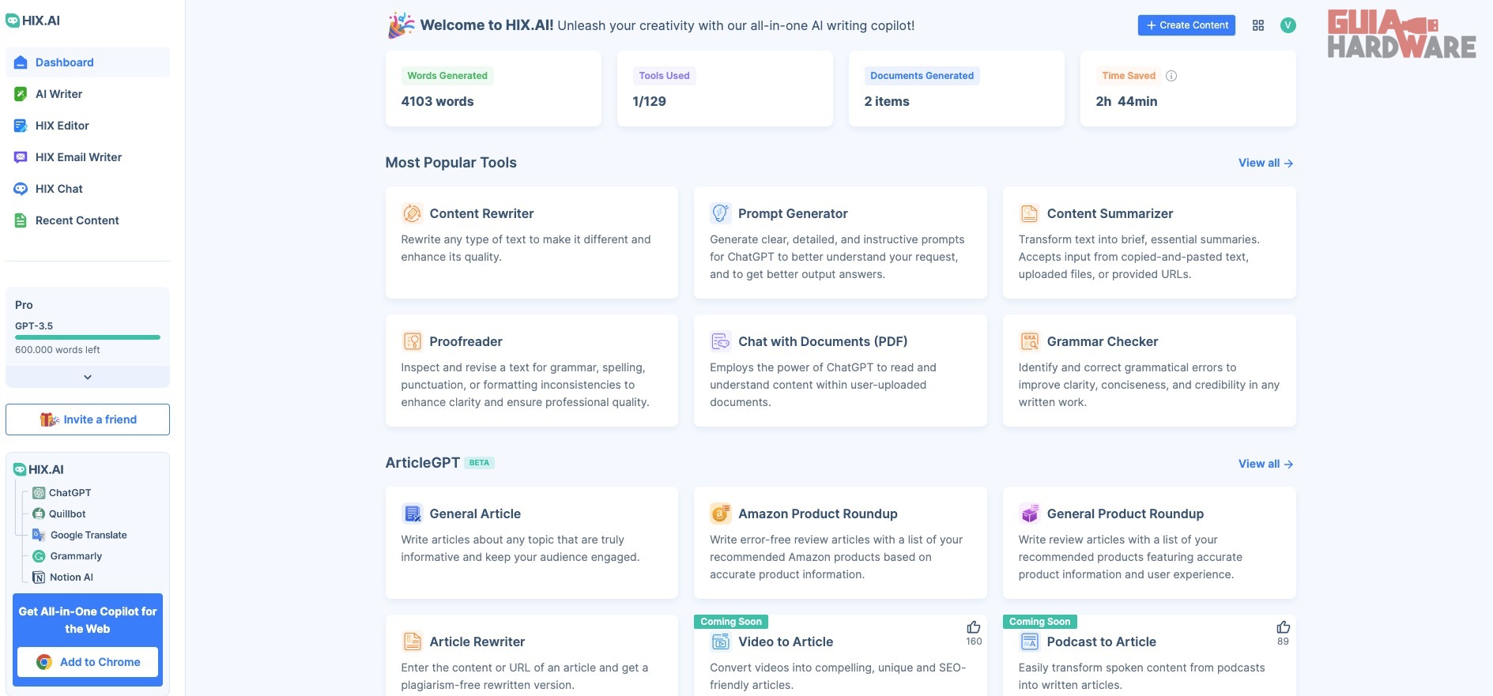Go to AI Writer
1493x696 pixels.
(x=88, y=94)
